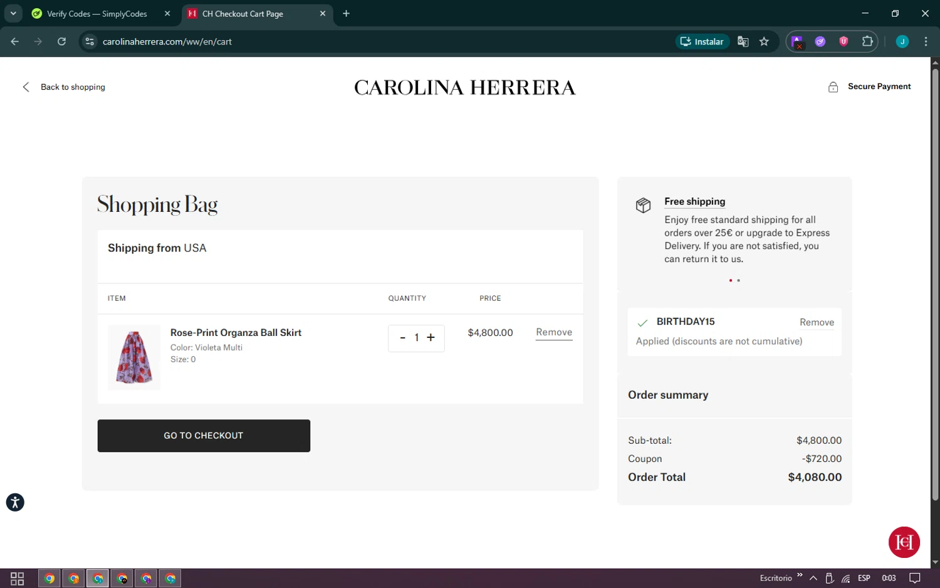Viewport: 940px width, 588px height.
Task: Bookmark this page with star icon
Action: (x=764, y=41)
